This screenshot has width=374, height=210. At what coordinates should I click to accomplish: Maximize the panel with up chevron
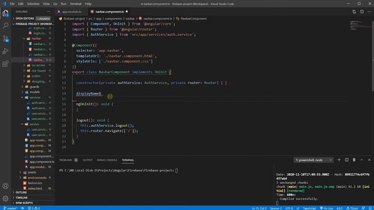(362, 160)
